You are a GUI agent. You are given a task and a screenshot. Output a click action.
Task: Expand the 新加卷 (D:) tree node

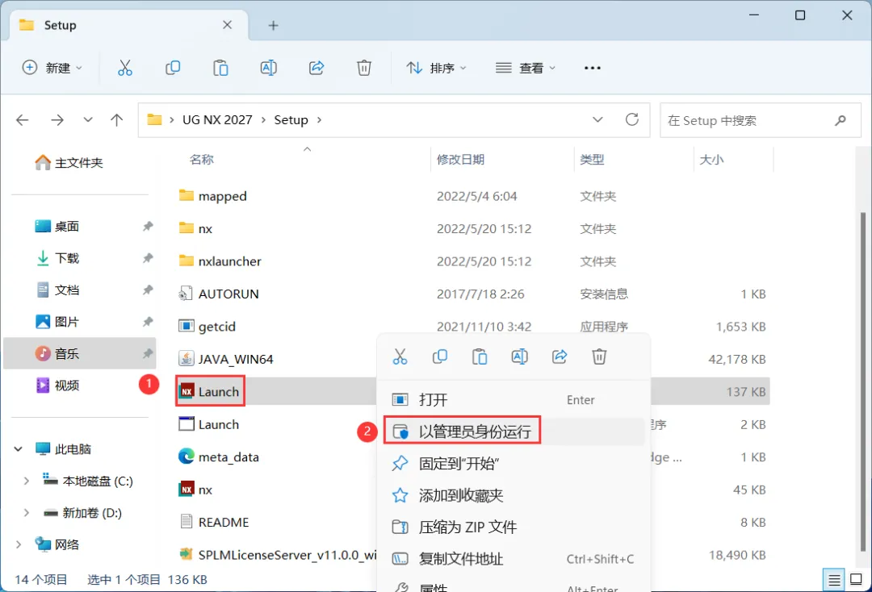click(x=26, y=513)
